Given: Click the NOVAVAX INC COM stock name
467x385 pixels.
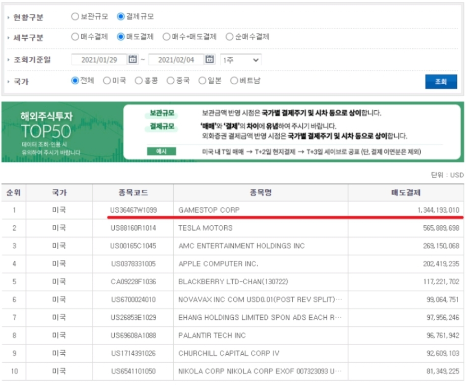Looking at the screenshot, I should [260, 300].
